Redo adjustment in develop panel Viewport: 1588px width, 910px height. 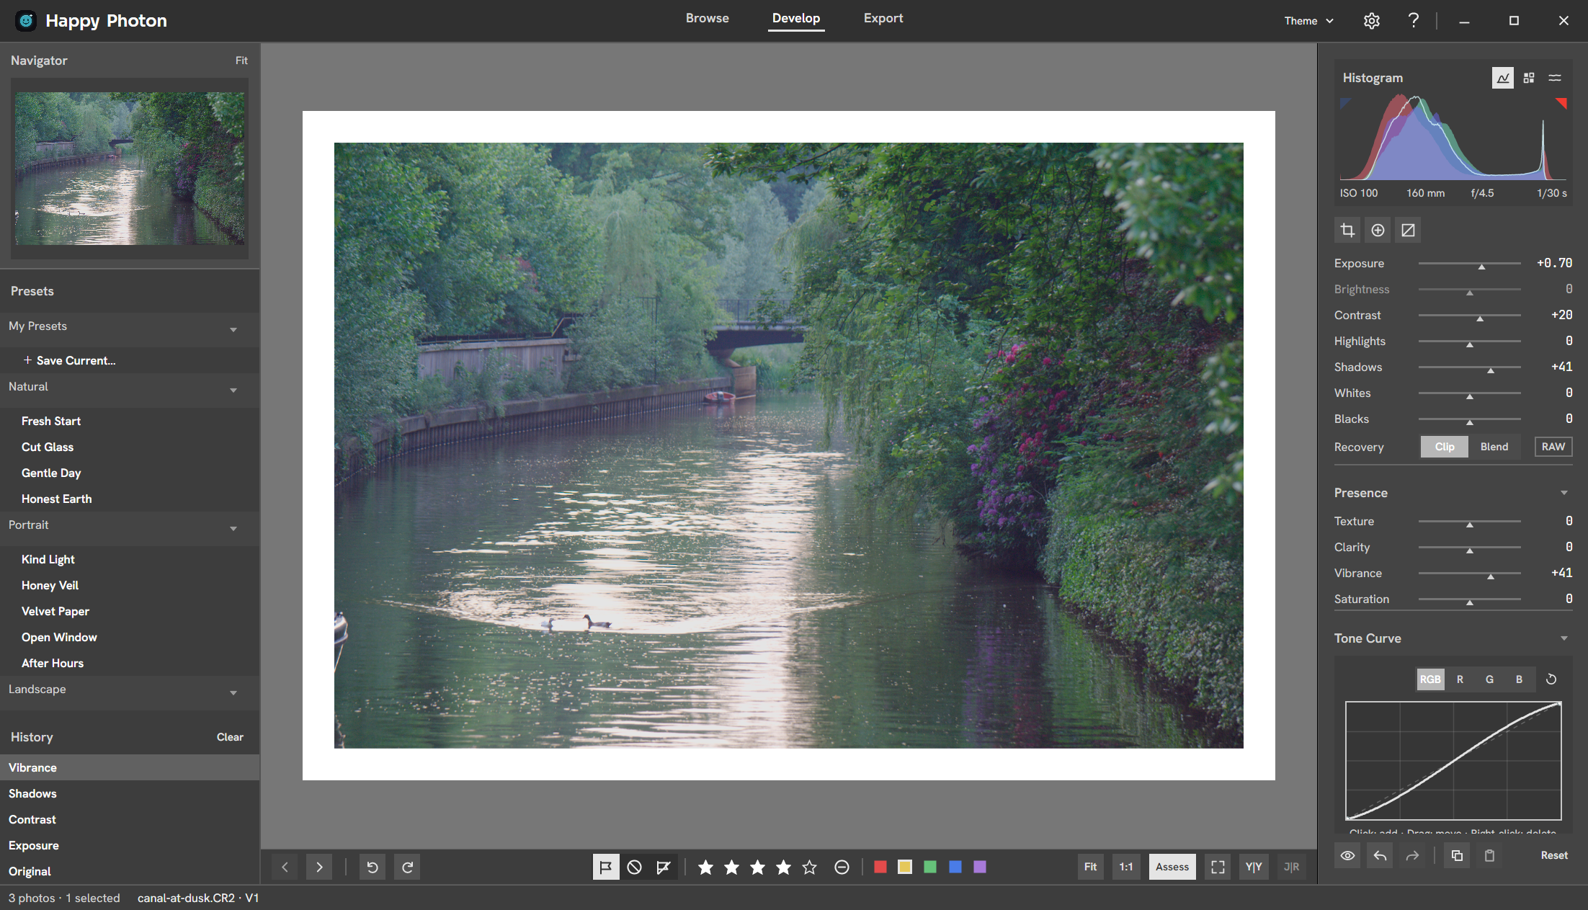pyautogui.click(x=1412, y=855)
